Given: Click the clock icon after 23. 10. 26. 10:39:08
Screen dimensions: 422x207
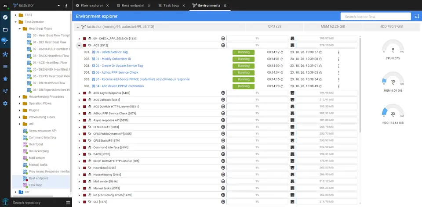Looking at the screenshot, I should pyautogui.click(x=320, y=59).
